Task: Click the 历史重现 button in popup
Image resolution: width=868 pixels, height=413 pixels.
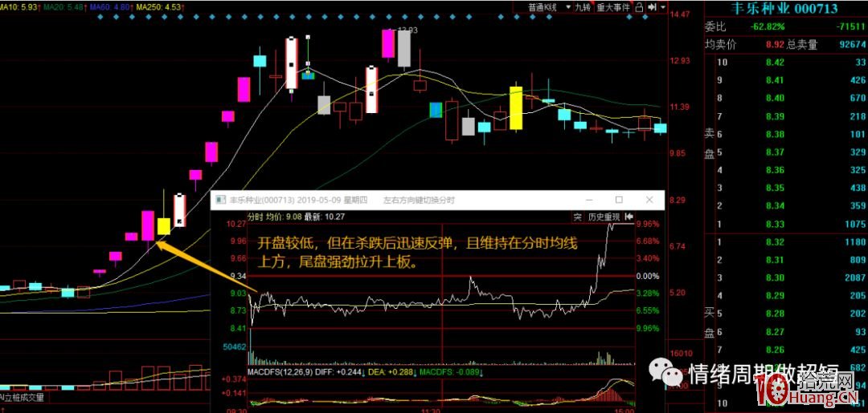Action: pyautogui.click(x=604, y=217)
